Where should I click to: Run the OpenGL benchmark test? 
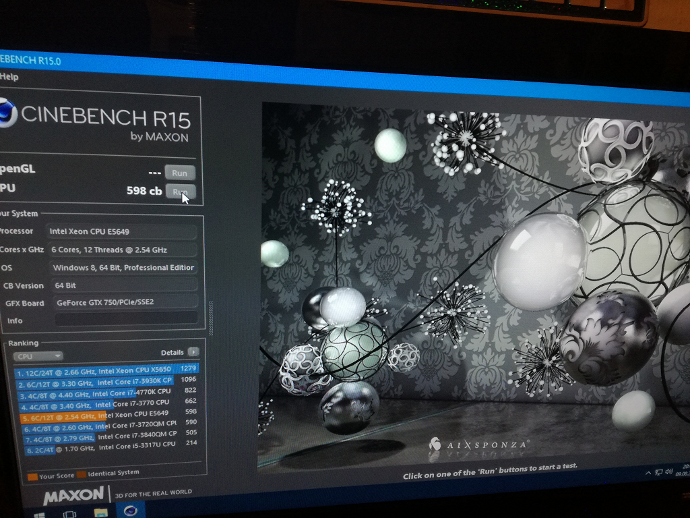[180, 173]
